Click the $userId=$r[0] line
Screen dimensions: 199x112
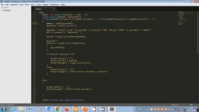tap(58, 48)
